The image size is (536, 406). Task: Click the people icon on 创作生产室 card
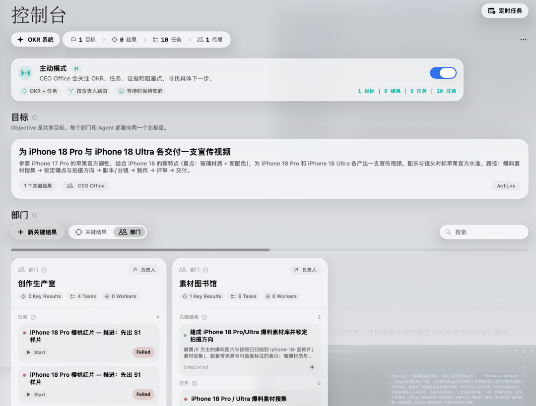pyautogui.click(x=21, y=270)
